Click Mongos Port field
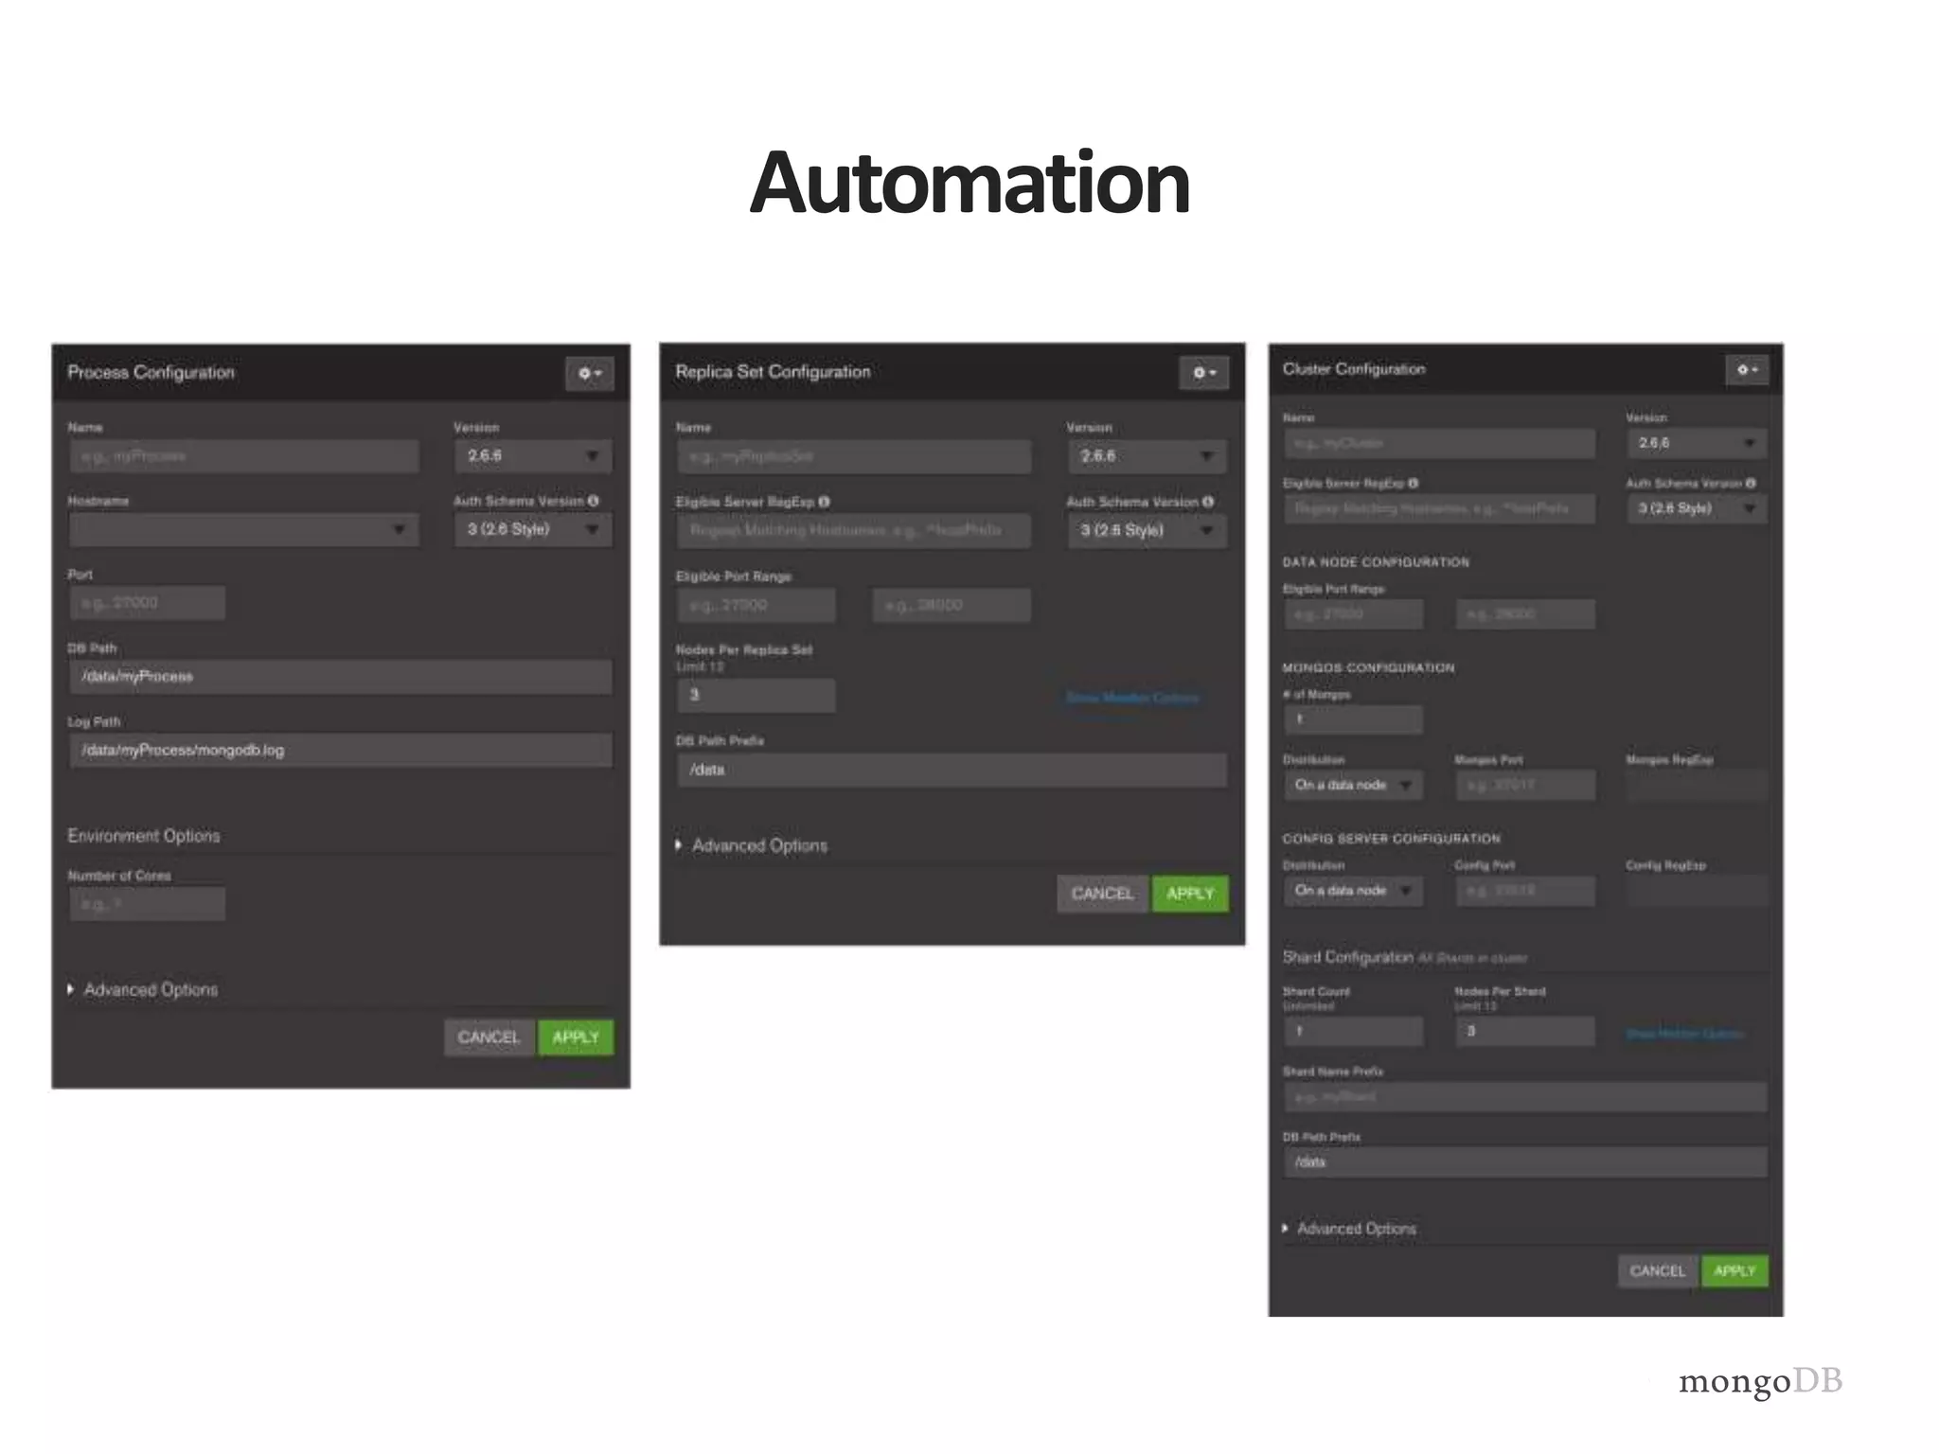Screen dimensions: 1939x1454 pyautogui.click(x=1525, y=785)
